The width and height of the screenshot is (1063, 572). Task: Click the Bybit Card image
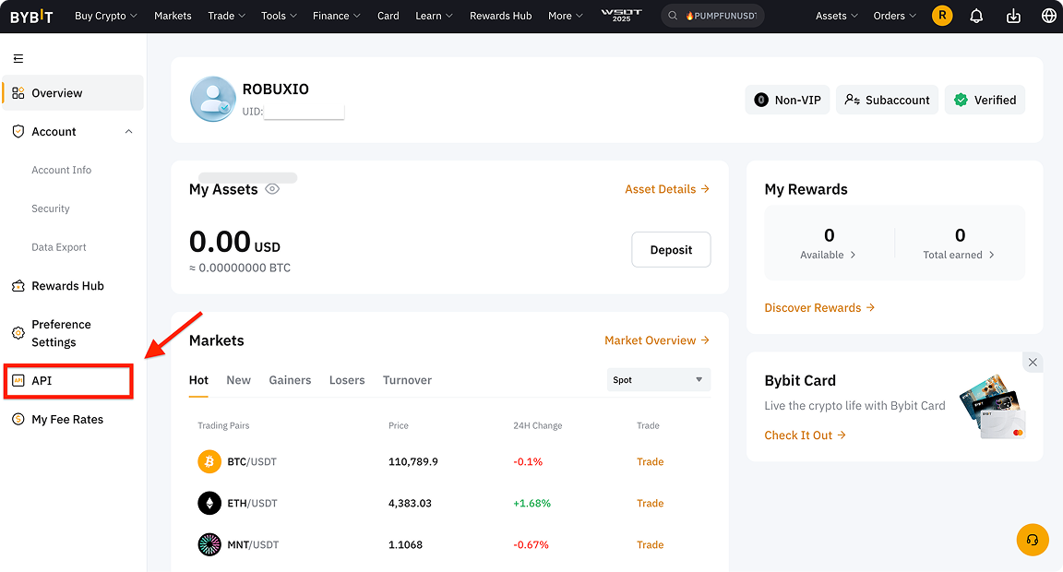(x=992, y=406)
